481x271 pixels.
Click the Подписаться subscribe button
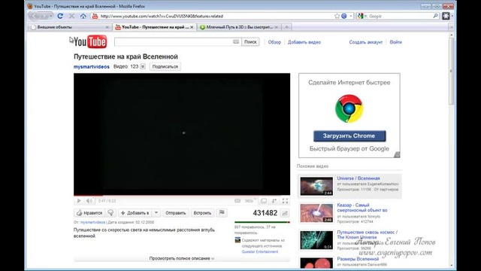coord(165,66)
